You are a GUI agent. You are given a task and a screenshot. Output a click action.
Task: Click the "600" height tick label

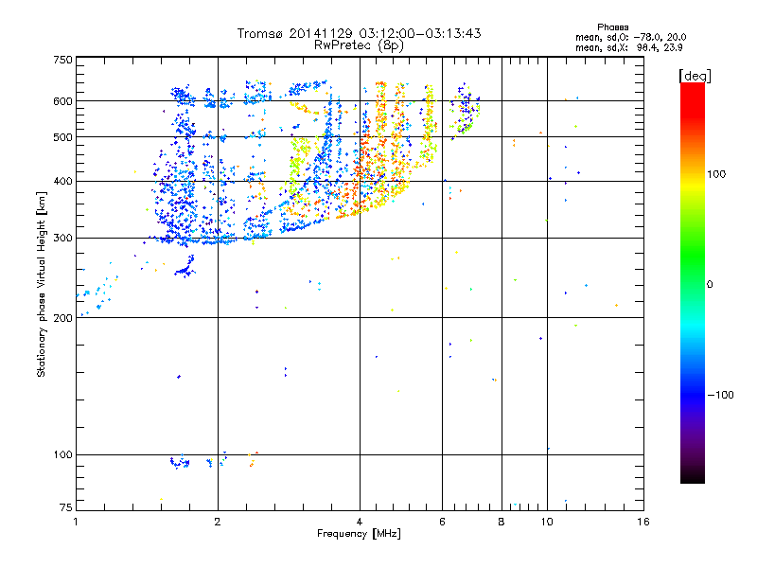coord(62,101)
